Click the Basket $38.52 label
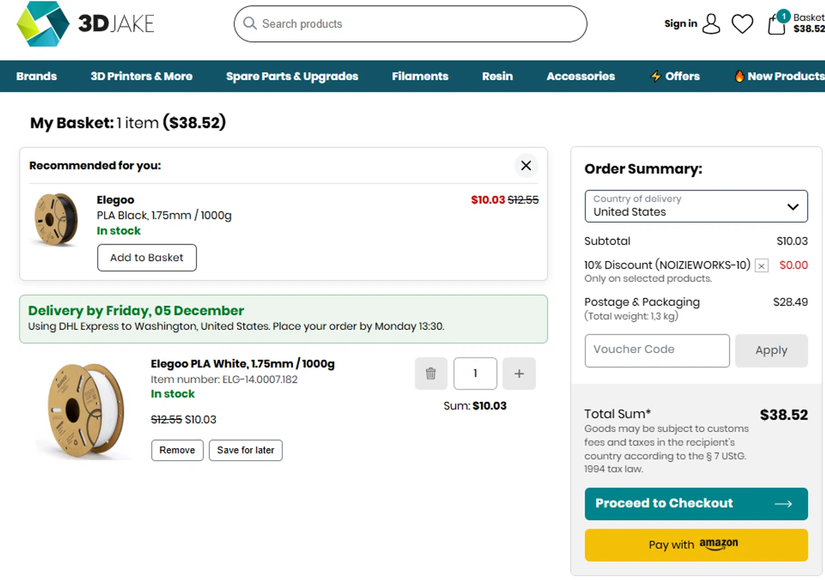825x580 pixels. 809,23
